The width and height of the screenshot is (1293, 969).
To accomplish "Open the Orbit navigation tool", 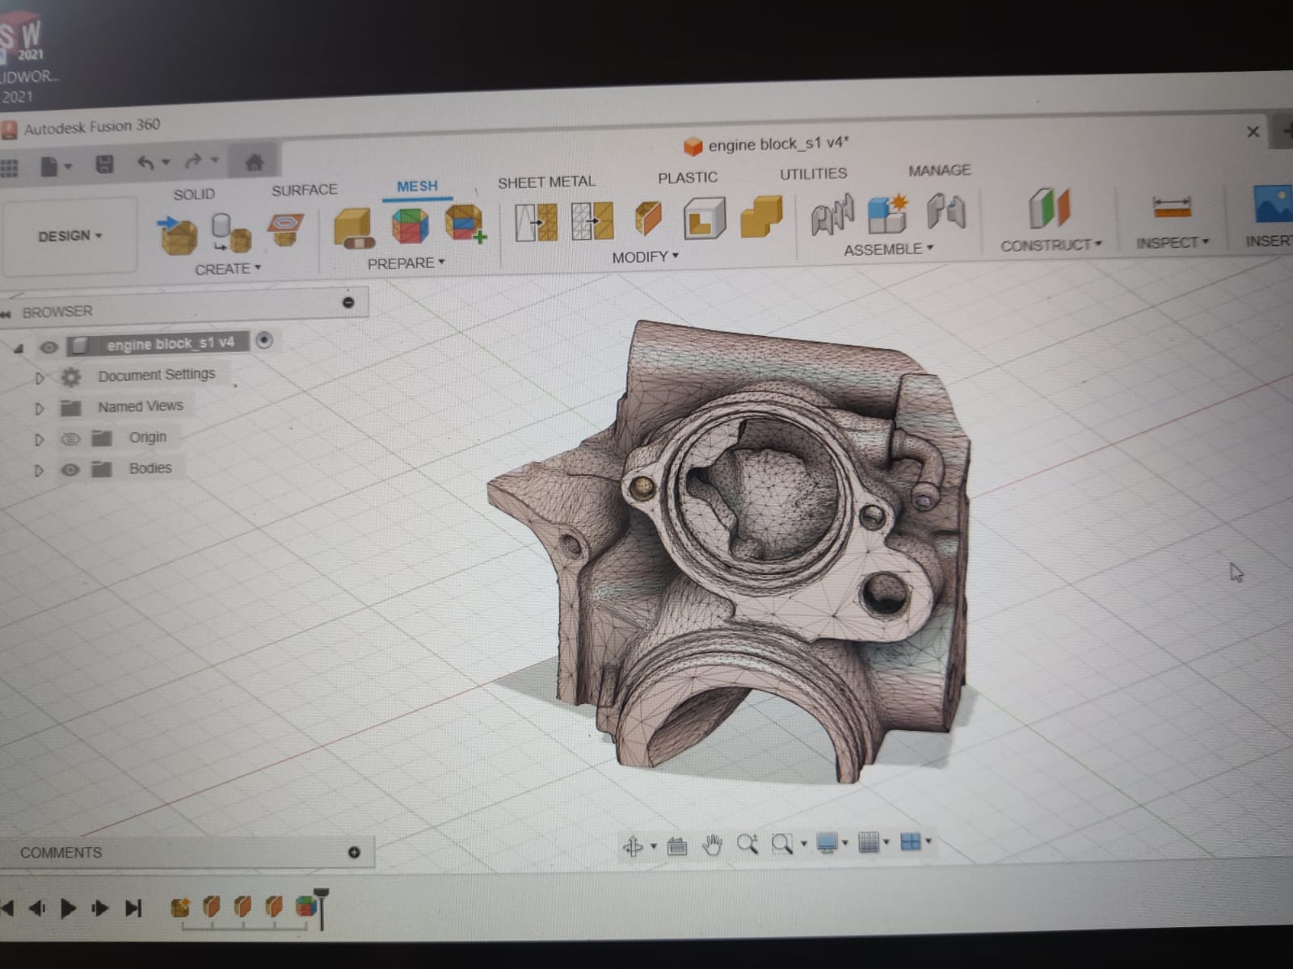I will (633, 845).
